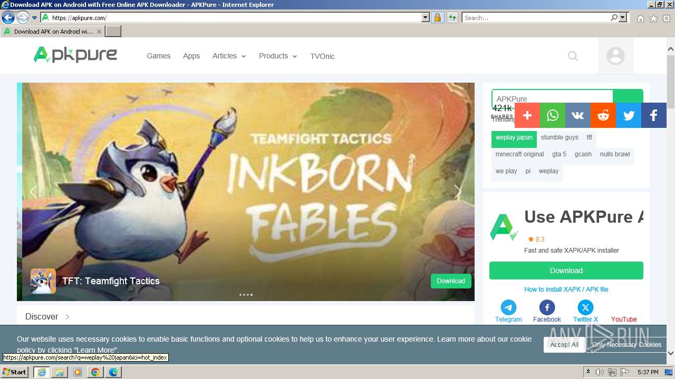Open Facebook round social icon
Screen dimensions: 675x379
tap(547, 307)
